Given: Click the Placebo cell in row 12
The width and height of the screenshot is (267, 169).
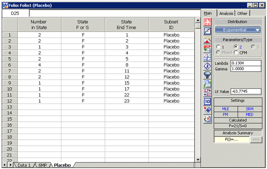Looking at the screenshot, I should (171, 101).
